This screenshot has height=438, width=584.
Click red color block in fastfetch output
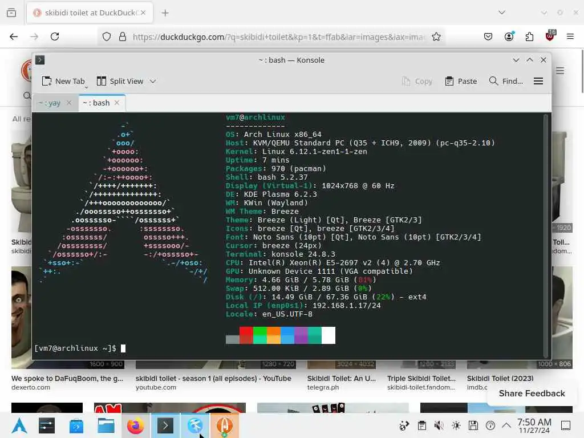pyautogui.click(x=246, y=335)
